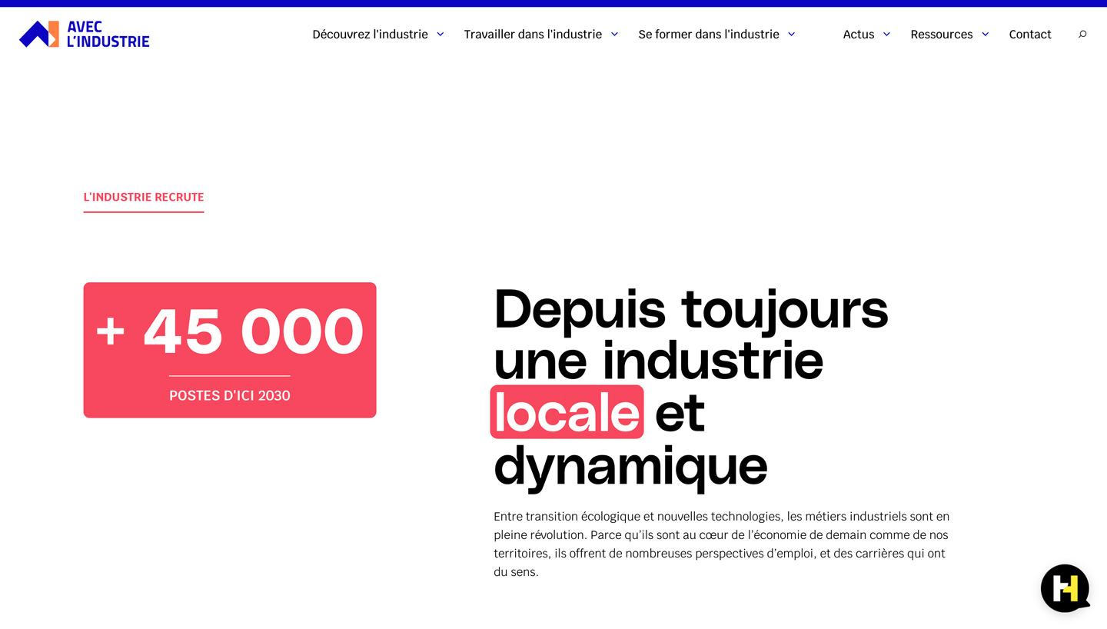Click the paragraph starting 'Entre transition écologique'

(721, 544)
